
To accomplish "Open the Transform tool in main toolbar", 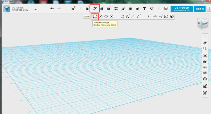I will (73, 9).
